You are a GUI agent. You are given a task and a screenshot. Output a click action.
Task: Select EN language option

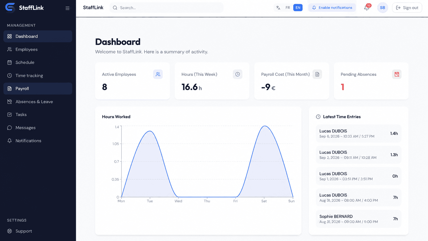(x=298, y=8)
